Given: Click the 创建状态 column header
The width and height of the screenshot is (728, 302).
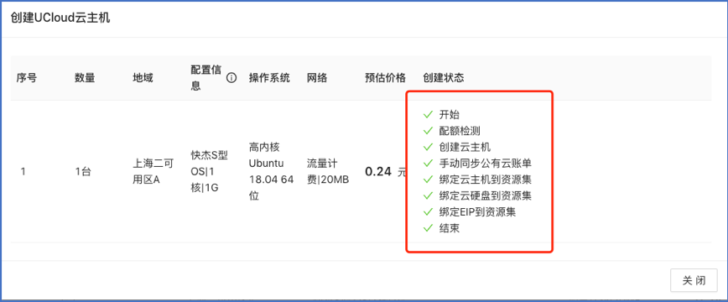Looking at the screenshot, I should pos(444,77).
